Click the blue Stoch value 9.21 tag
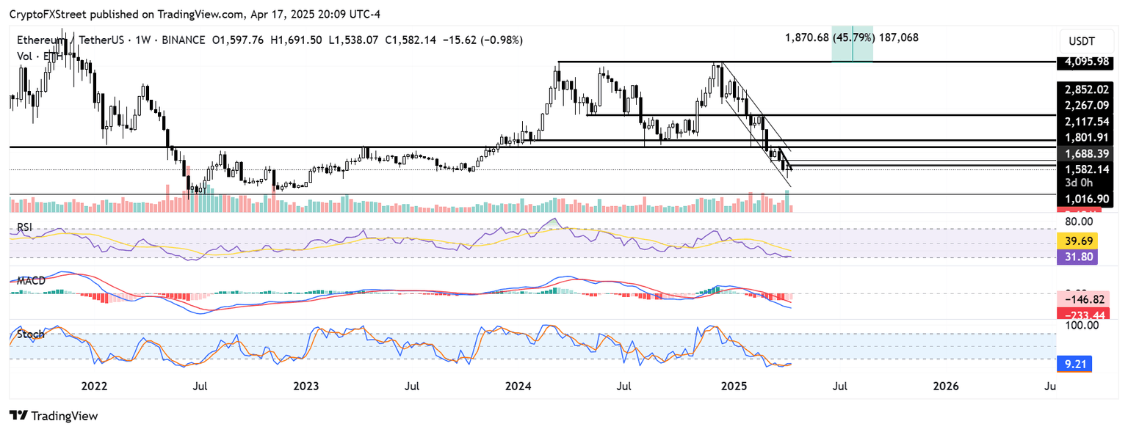Image resolution: width=1128 pixels, height=432 pixels. 1077,362
